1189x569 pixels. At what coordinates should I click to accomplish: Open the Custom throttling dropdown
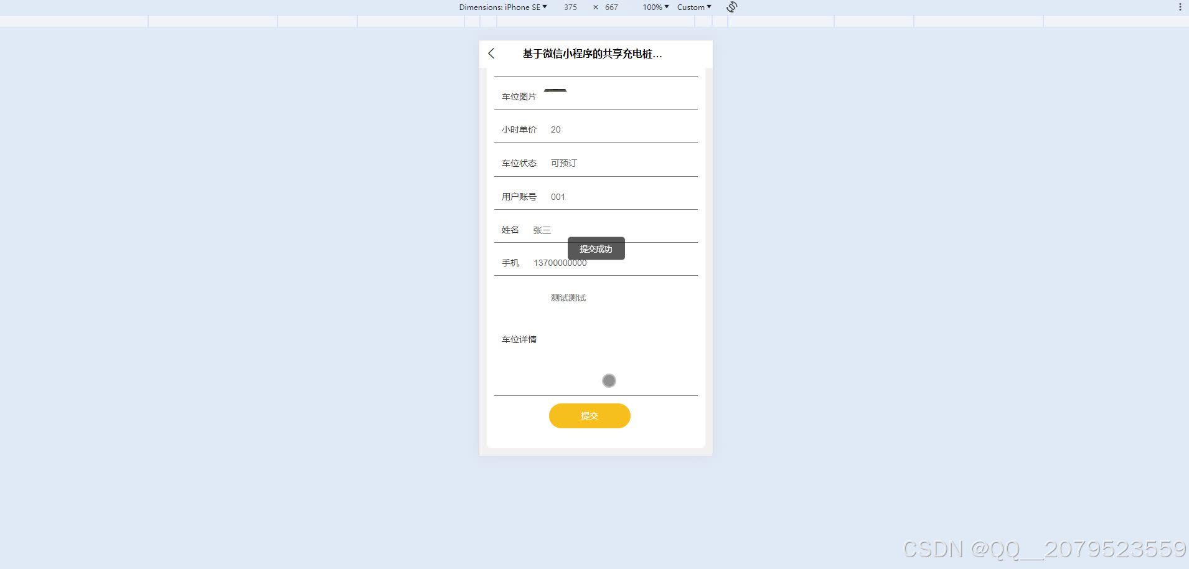tap(694, 7)
